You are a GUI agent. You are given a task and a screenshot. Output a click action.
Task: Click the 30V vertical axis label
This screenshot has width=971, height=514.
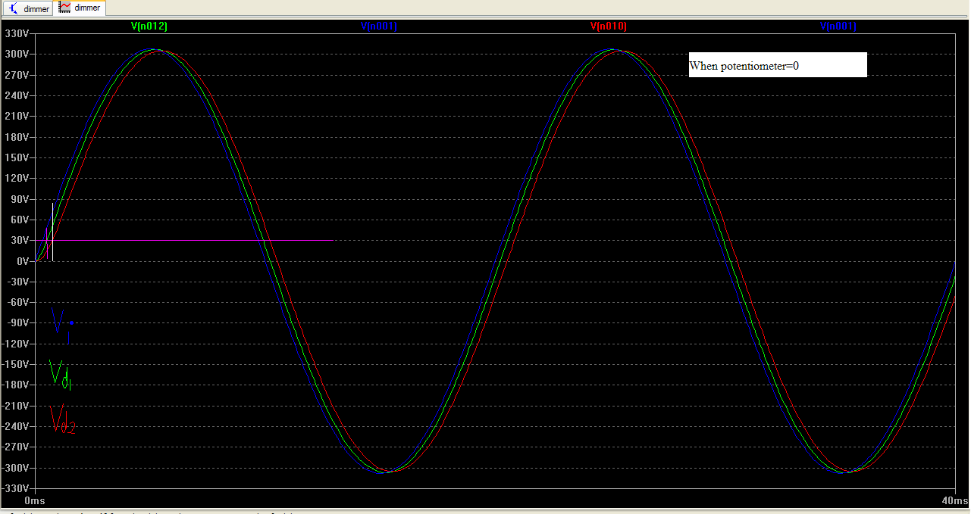click(x=19, y=240)
